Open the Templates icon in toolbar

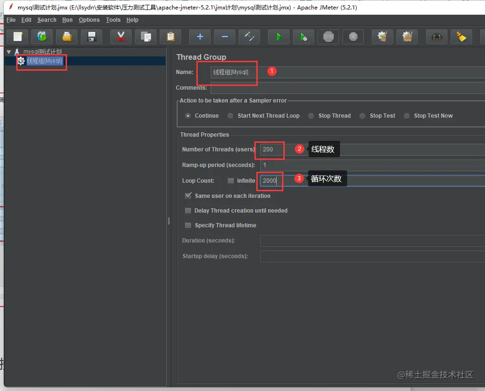pos(42,37)
